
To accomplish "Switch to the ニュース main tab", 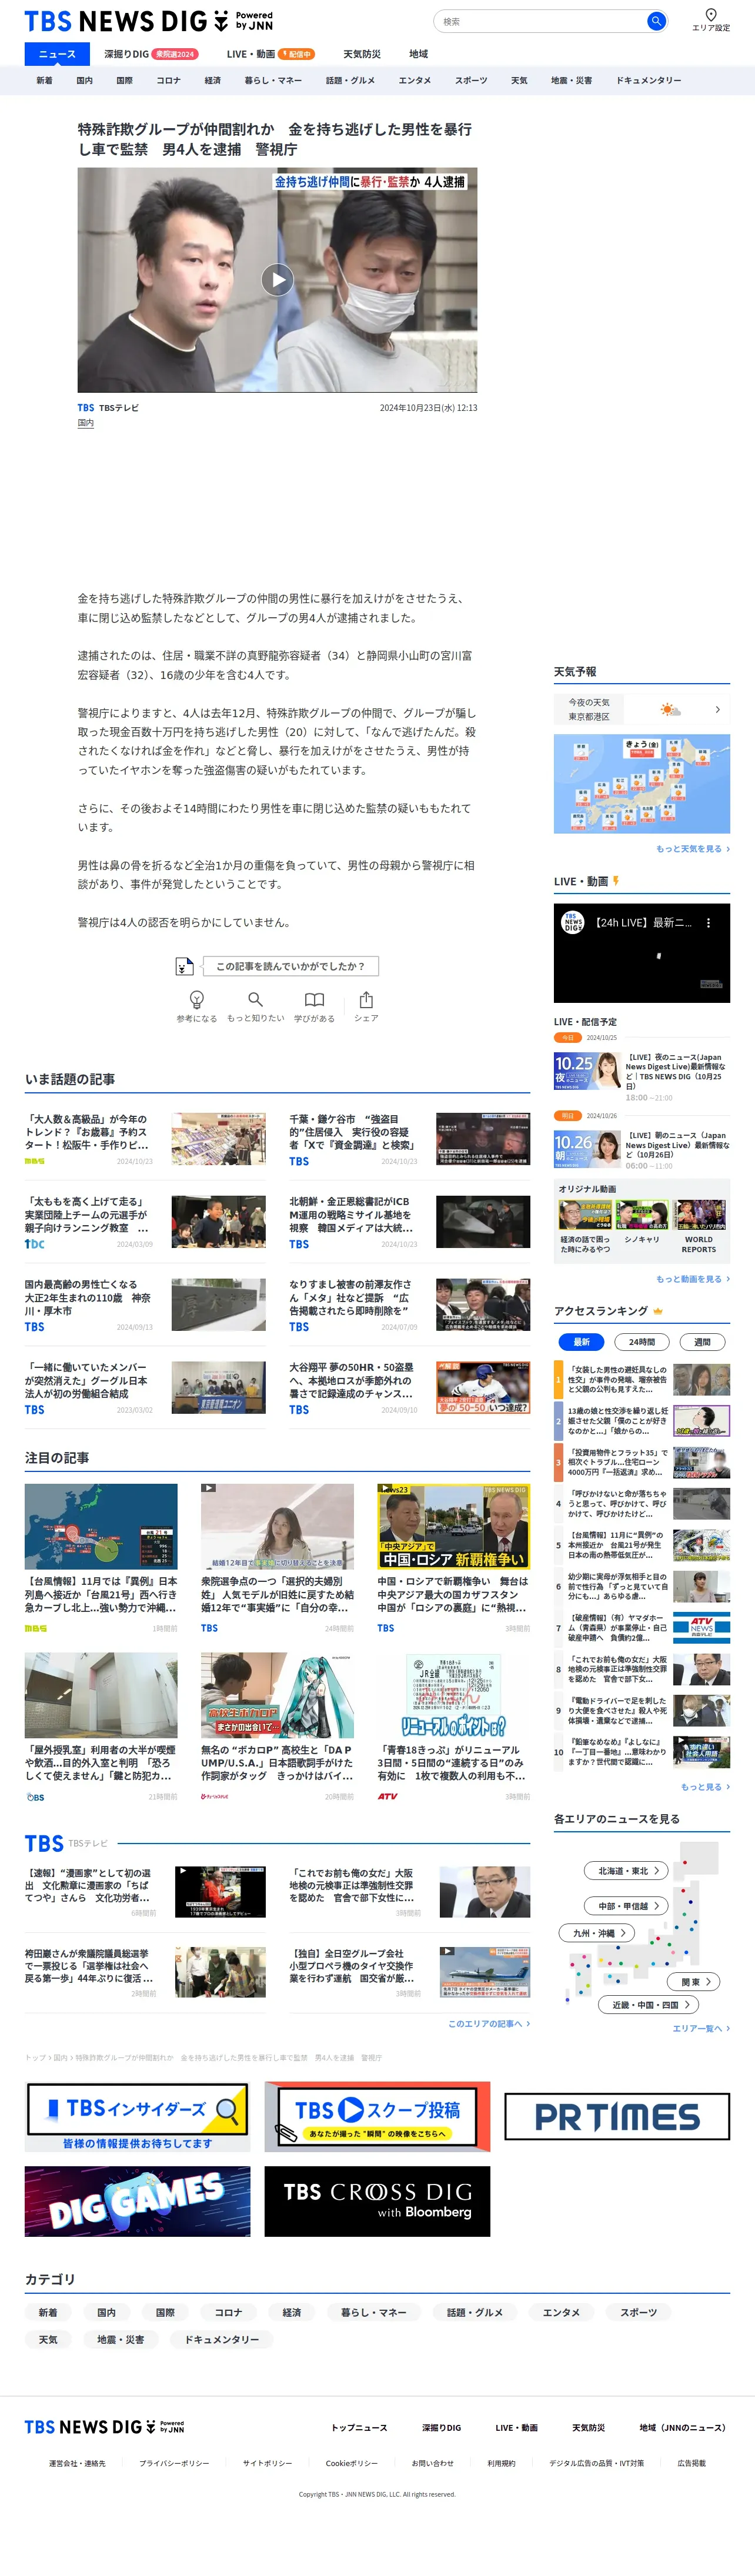I will [57, 54].
